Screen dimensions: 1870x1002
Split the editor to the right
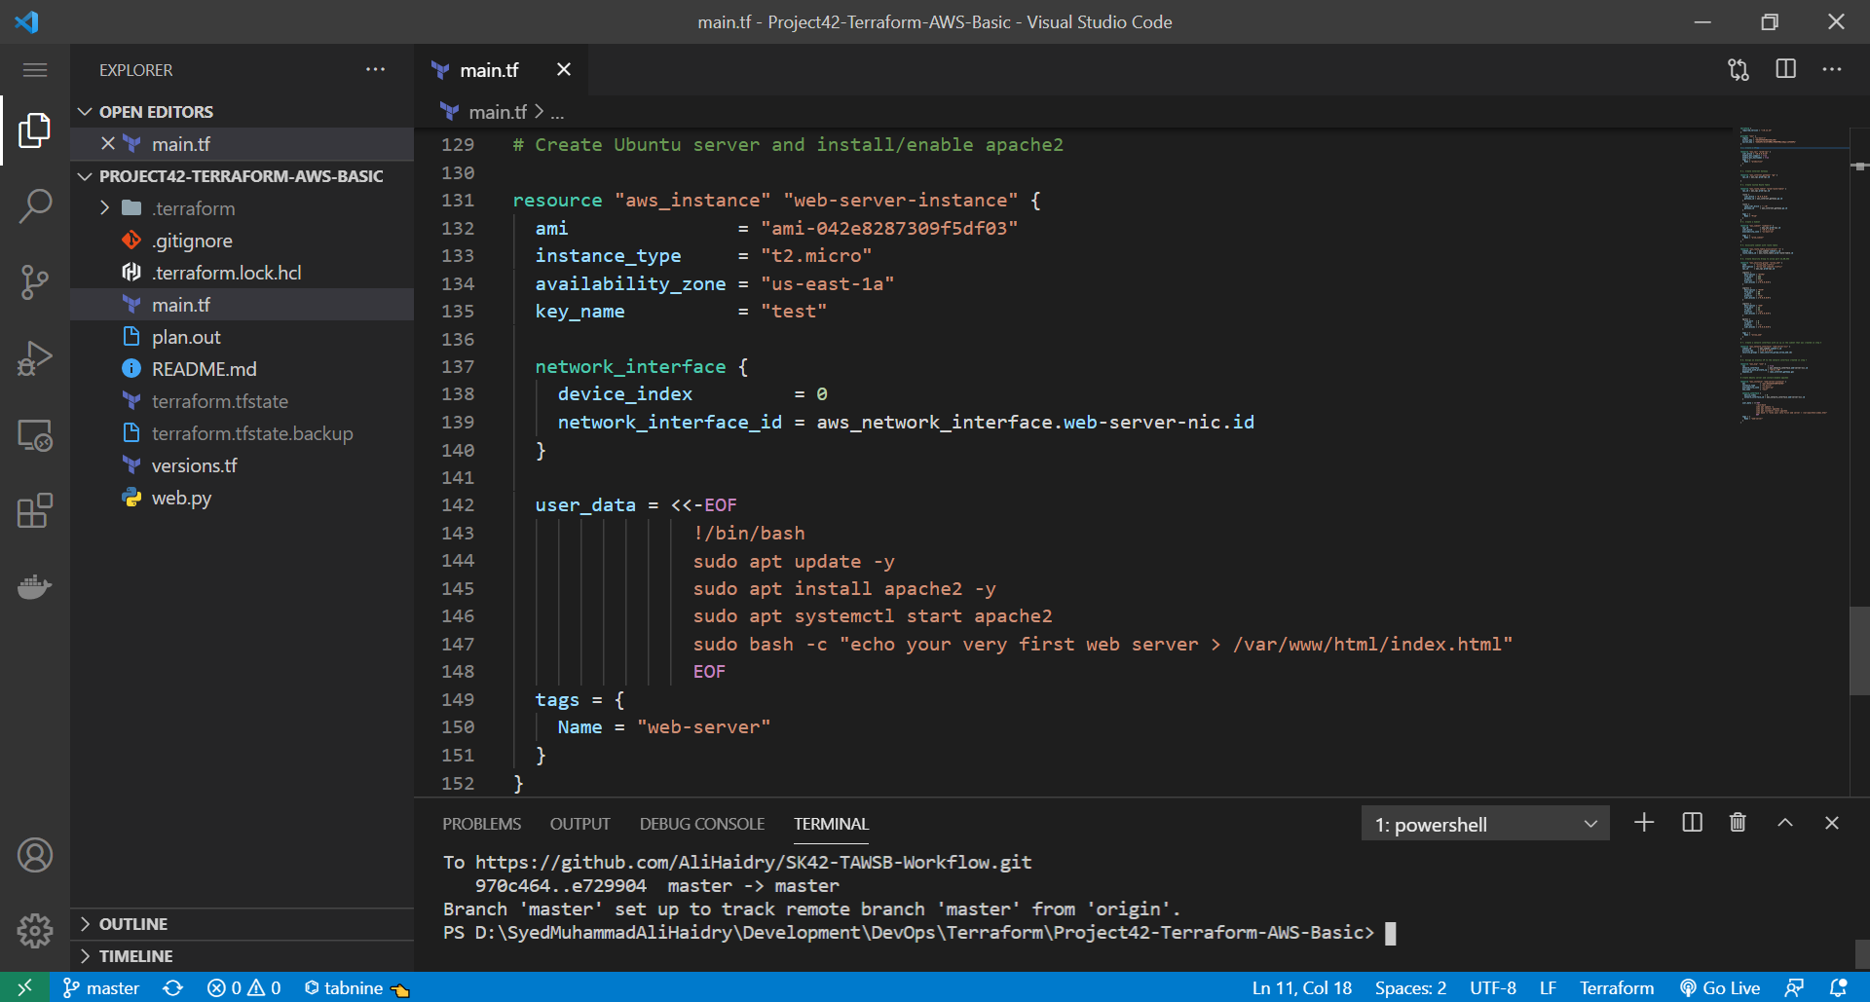pyautogui.click(x=1785, y=69)
